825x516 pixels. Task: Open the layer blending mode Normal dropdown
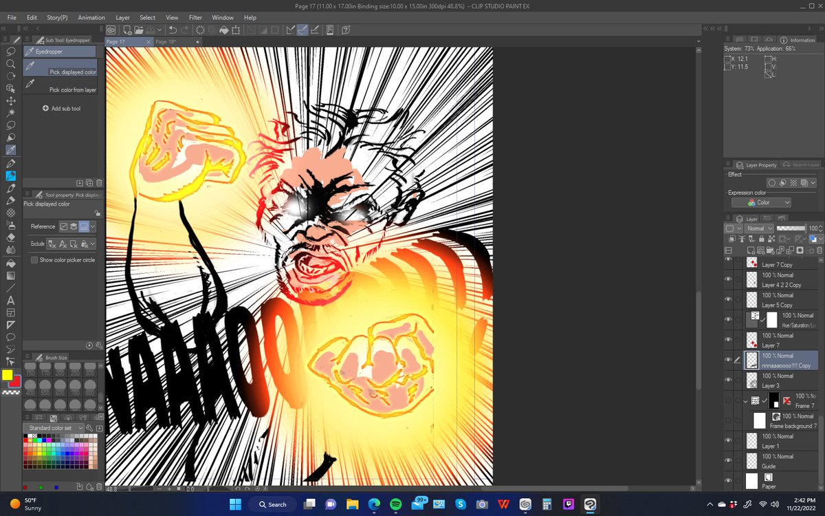(x=759, y=228)
